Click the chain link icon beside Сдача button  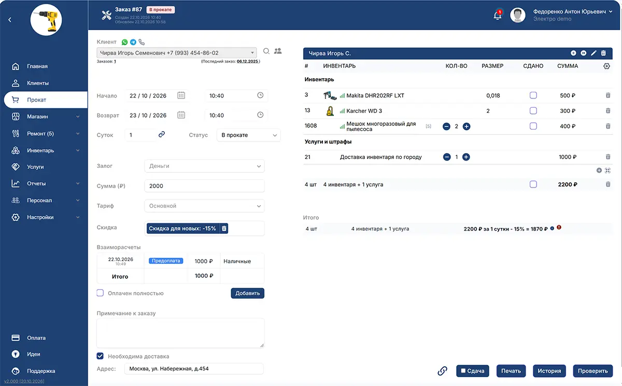click(442, 371)
